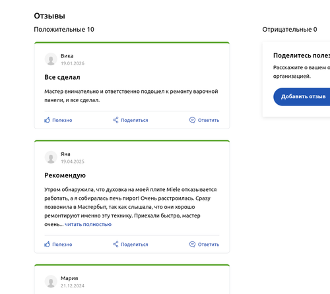This screenshot has width=330, height=294.
Task: Click thumbs-up icon on Вика's review
Action: [x=48, y=120]
